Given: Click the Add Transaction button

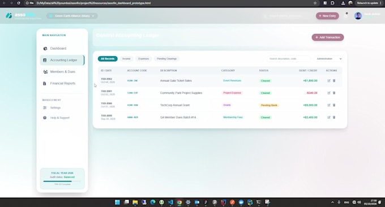Looking at the screenshot, I should click(328, 37).
